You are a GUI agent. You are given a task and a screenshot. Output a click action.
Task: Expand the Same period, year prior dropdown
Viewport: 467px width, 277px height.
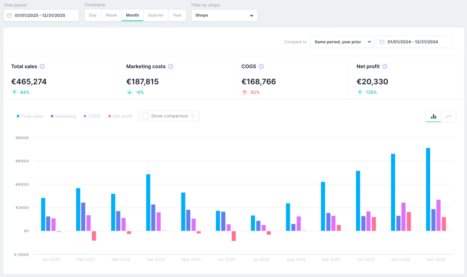point(342,42)
